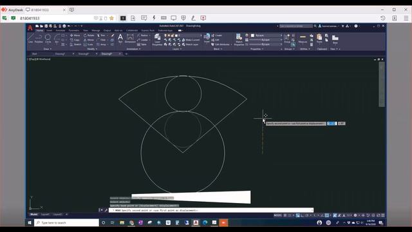The image size is (412, 232).
Task: Select the Text tool
Action: tap(120, 39)
